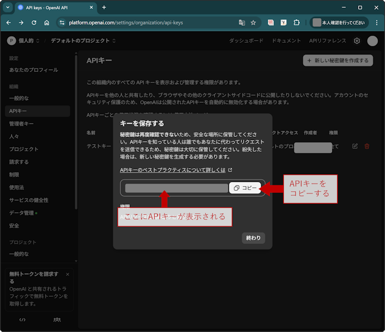Select 管理者キー in the sidebar
The height and width of the screenshot is (332, 385).
pos(21,124)
